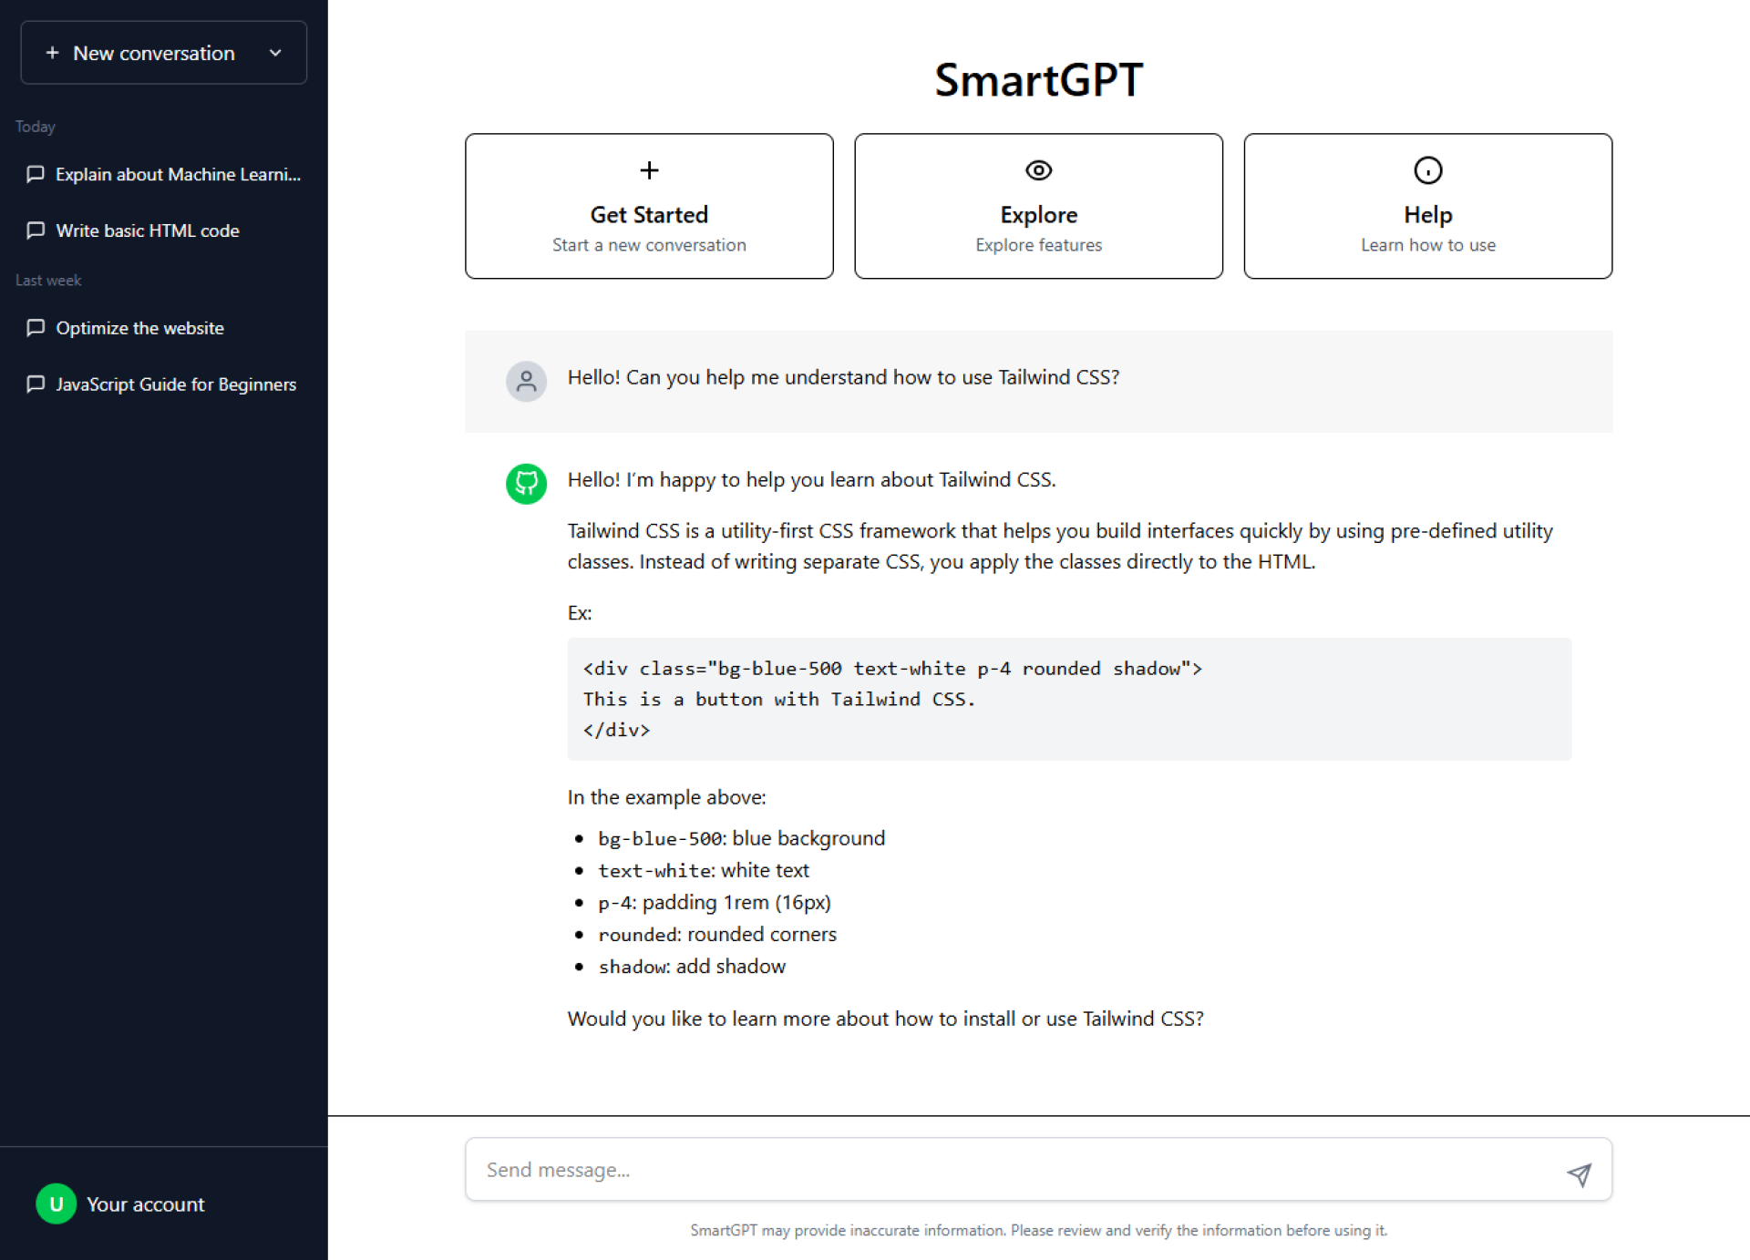Click the green assistant avatar icon

pos(526,484)
